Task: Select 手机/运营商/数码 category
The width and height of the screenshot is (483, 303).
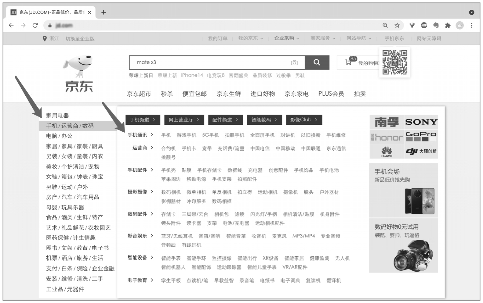Action: [78, 126]
